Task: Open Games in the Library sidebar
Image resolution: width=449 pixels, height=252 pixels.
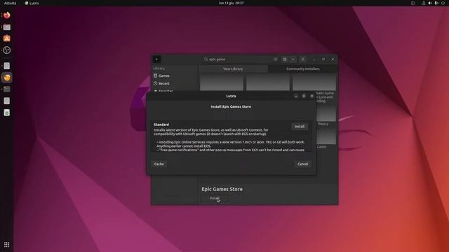Action: pyautogui.click(x=174, y=76)
